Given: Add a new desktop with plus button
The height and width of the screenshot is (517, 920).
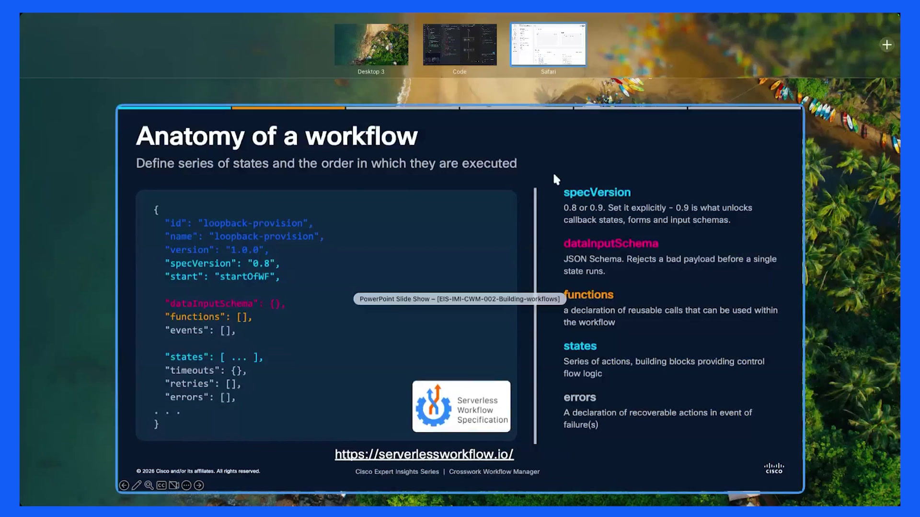Looking at the screenshot, I should 886,45.
